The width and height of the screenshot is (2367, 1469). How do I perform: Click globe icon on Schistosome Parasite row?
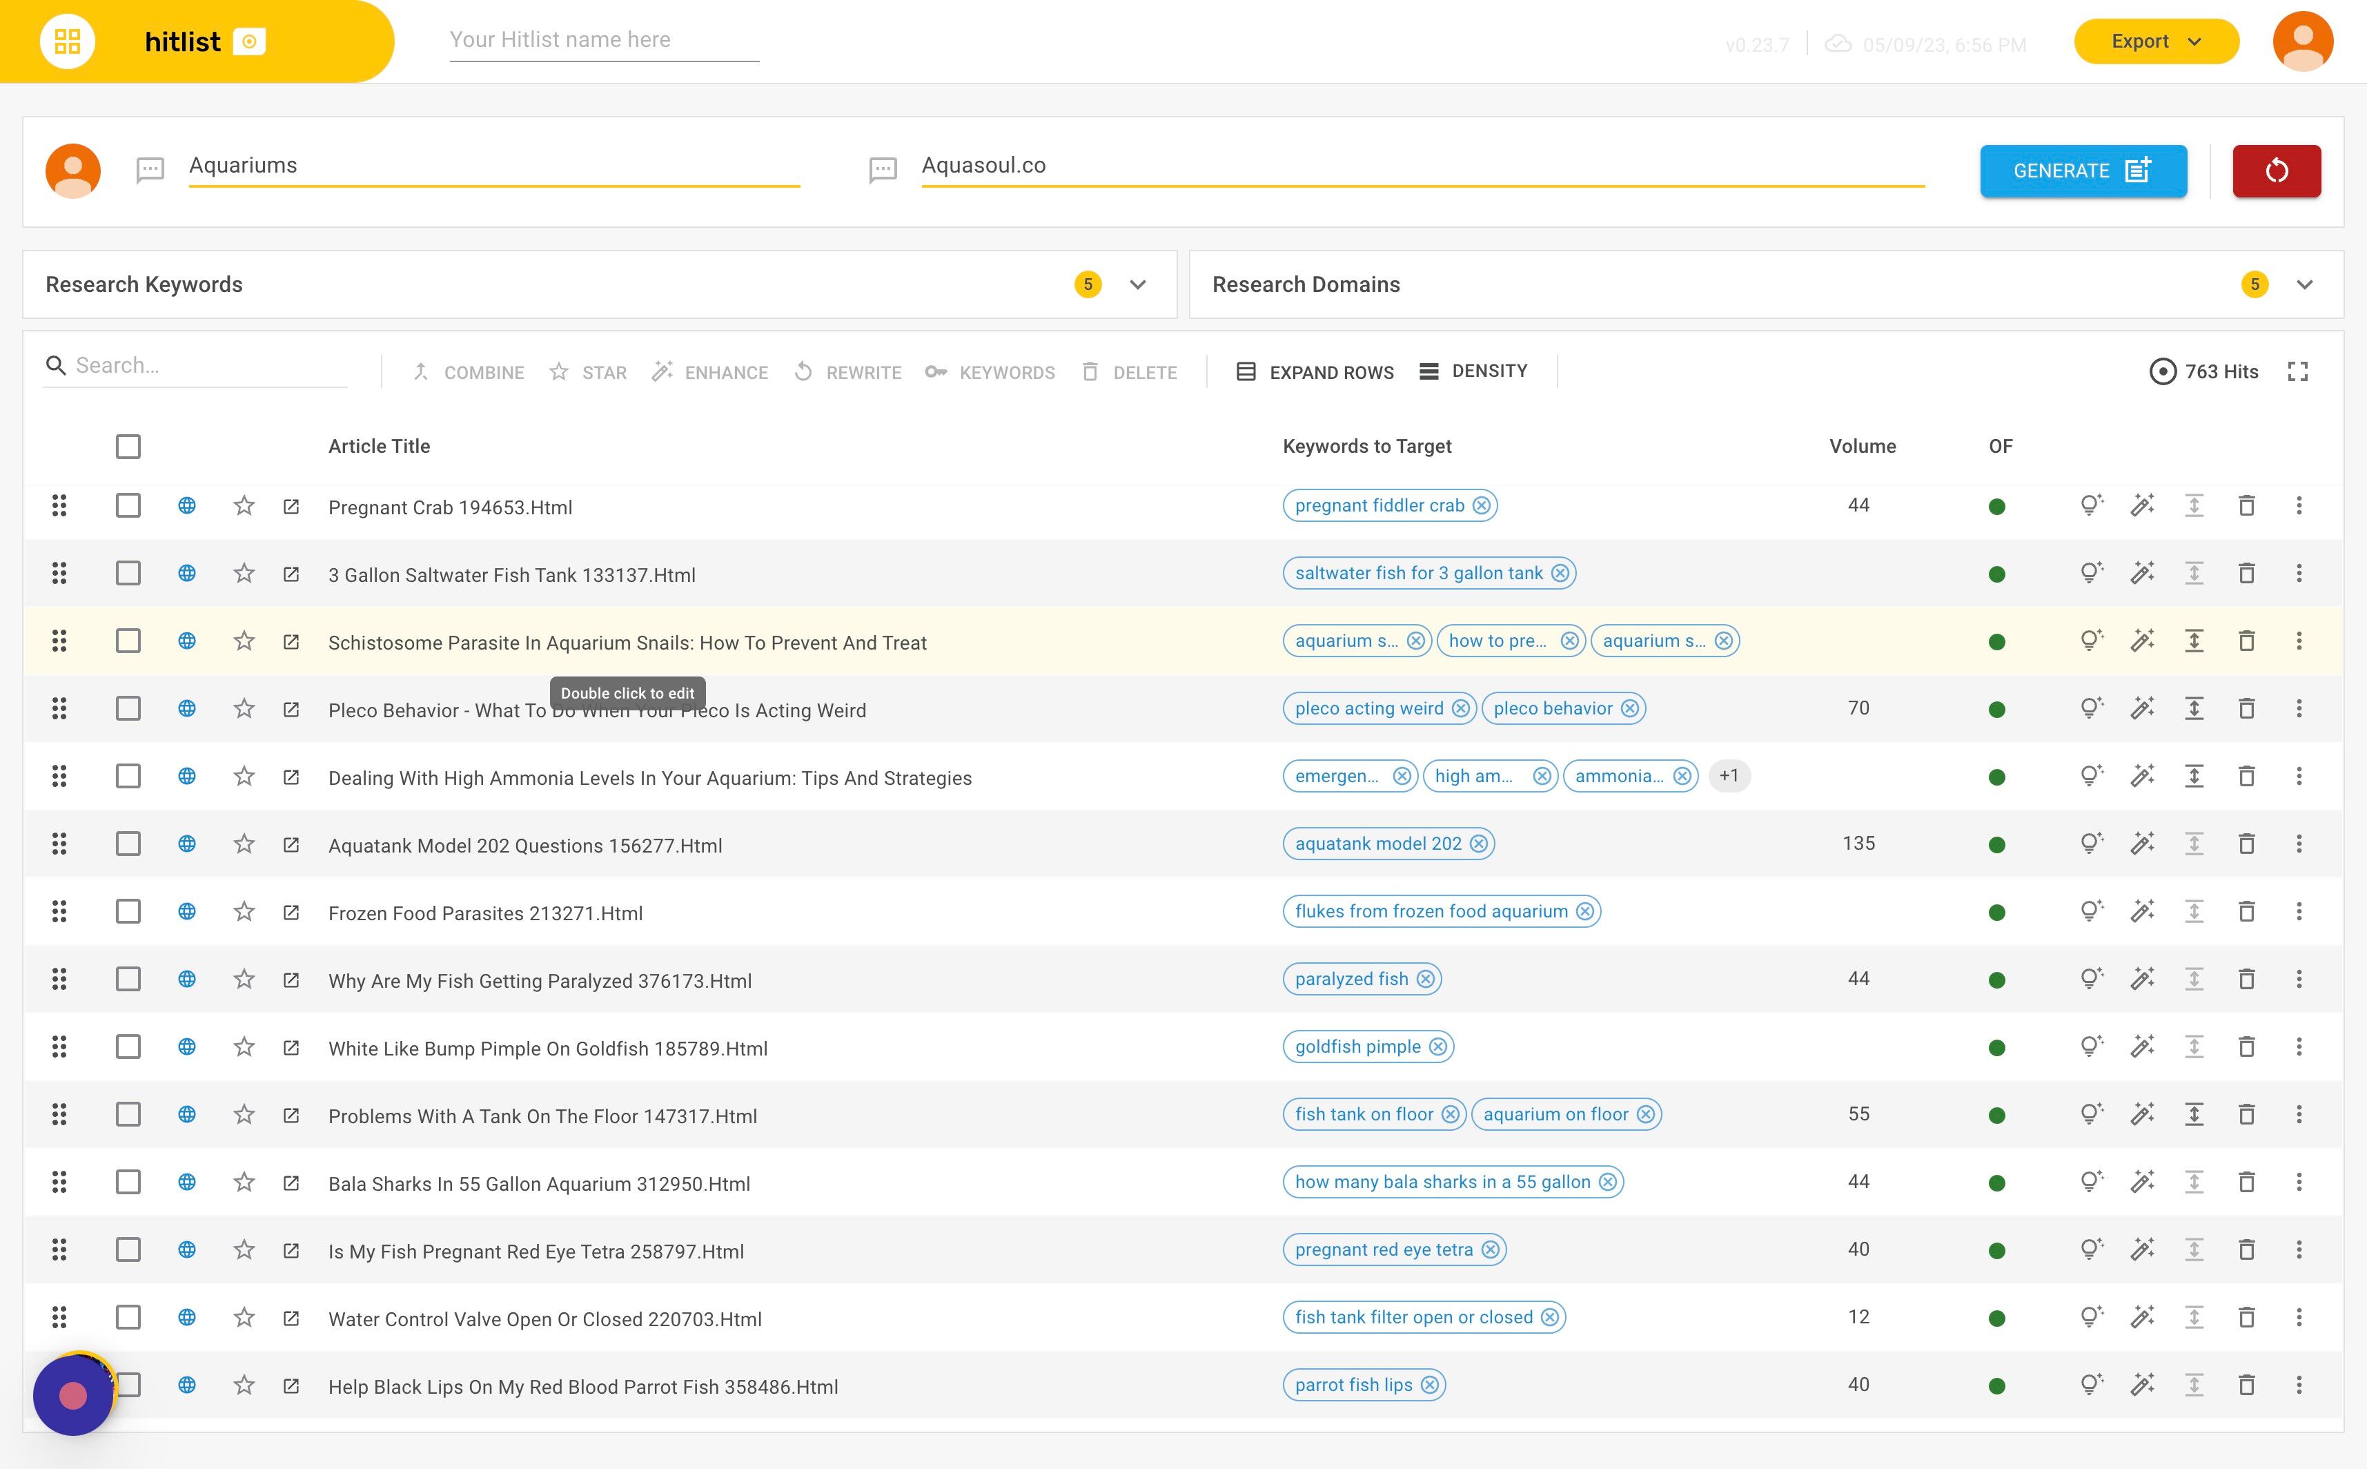coord(186,641)
